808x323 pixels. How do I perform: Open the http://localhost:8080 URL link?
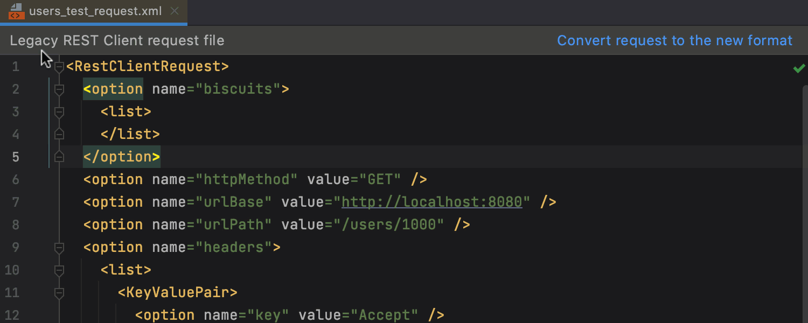click(432, 202)
